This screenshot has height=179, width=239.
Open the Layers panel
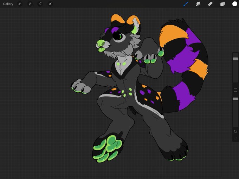[222, 4]
